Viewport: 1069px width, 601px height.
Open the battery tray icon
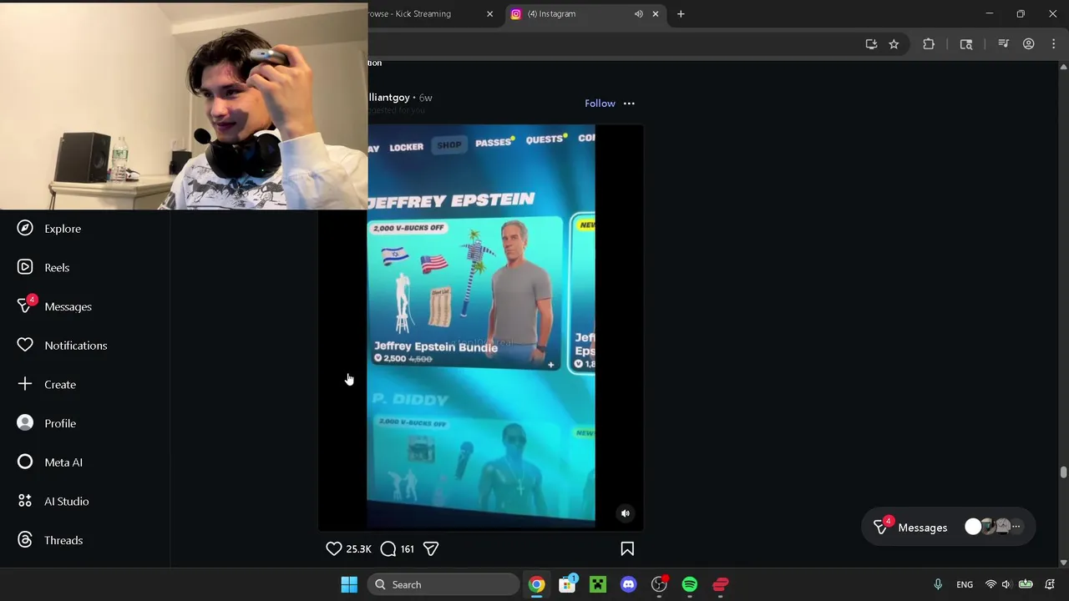pos(1026,584)
